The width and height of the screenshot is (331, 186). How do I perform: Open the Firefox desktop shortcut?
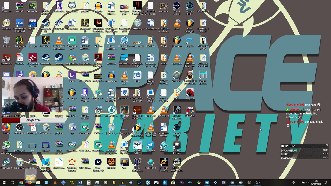pos(6,129)
